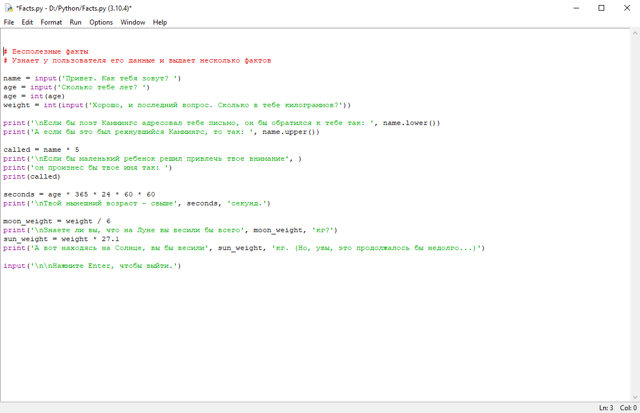Minimize the Facts.py window
Image resolution: width=640 pixels, height=413 pixels.
click(576, 8)
